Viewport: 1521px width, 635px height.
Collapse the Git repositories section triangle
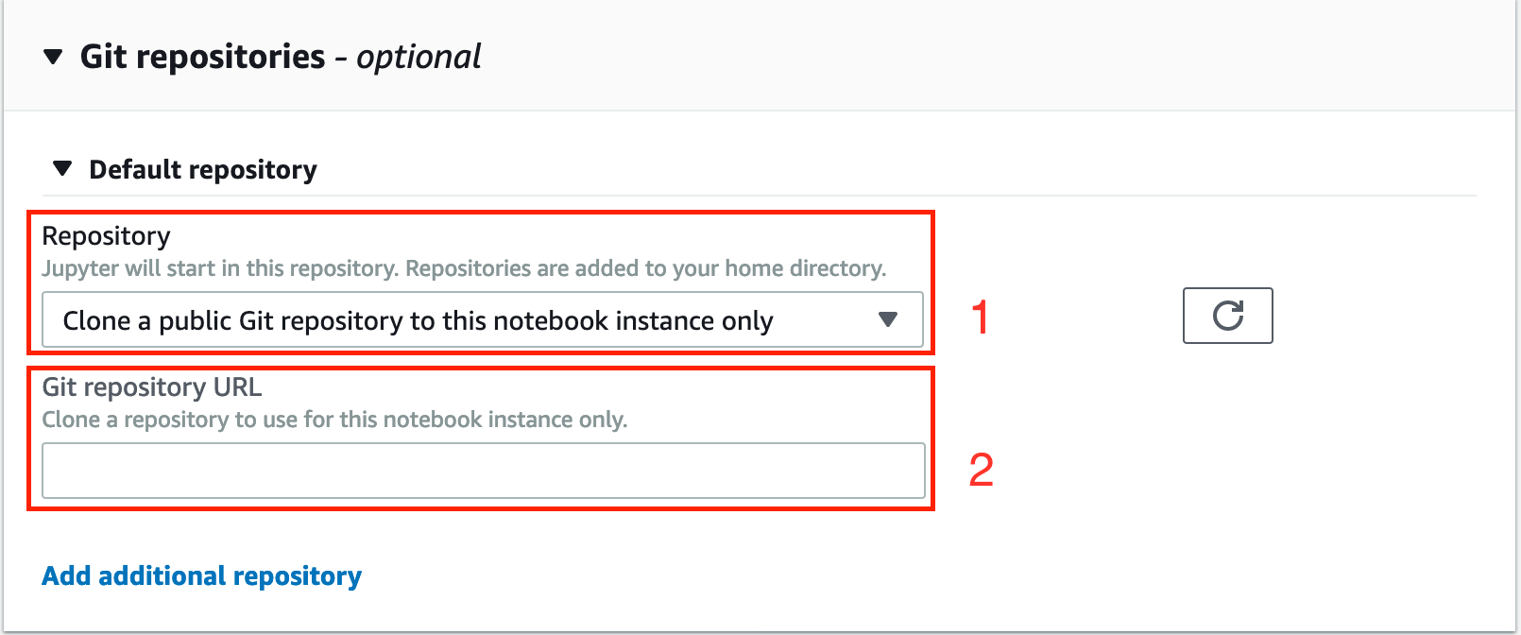coord(54,58)
